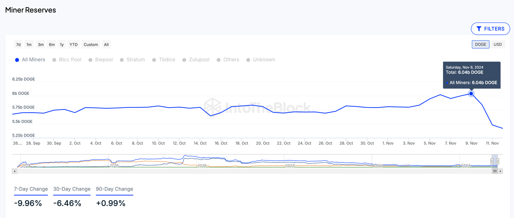
Task: Select YTD time range
Action: click(73, 45)
